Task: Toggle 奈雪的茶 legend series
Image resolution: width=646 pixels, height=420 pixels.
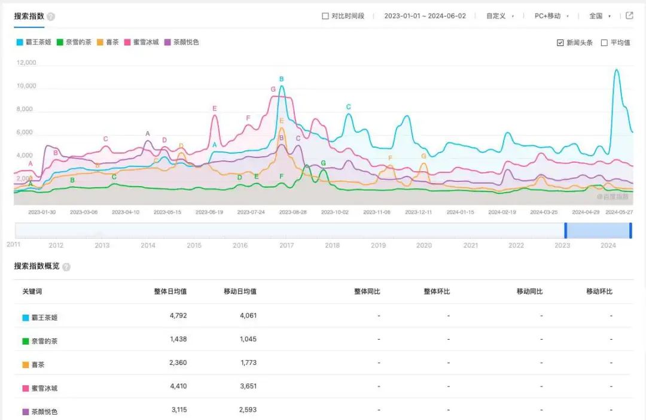Action: click(x=74, y=42)
